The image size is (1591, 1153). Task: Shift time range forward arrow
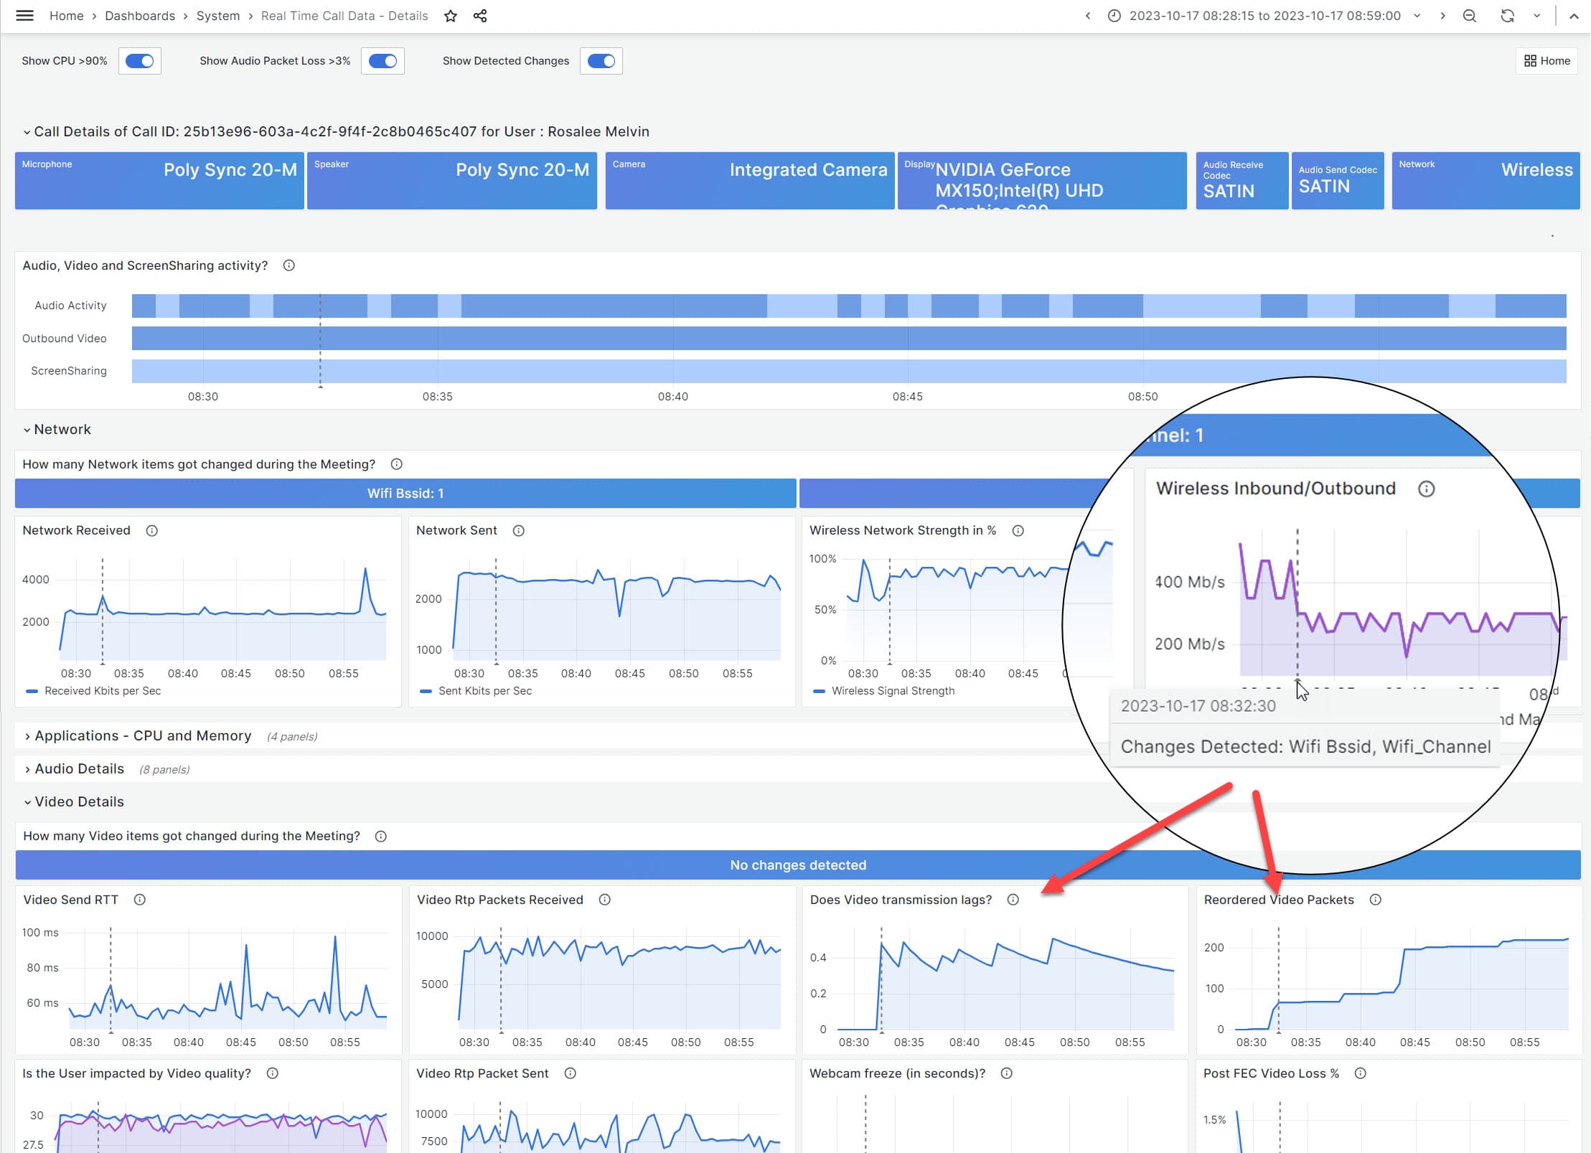click(x=1442, y=16)
